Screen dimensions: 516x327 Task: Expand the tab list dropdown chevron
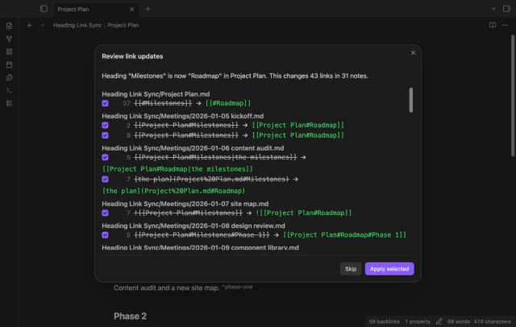(493, 9)
